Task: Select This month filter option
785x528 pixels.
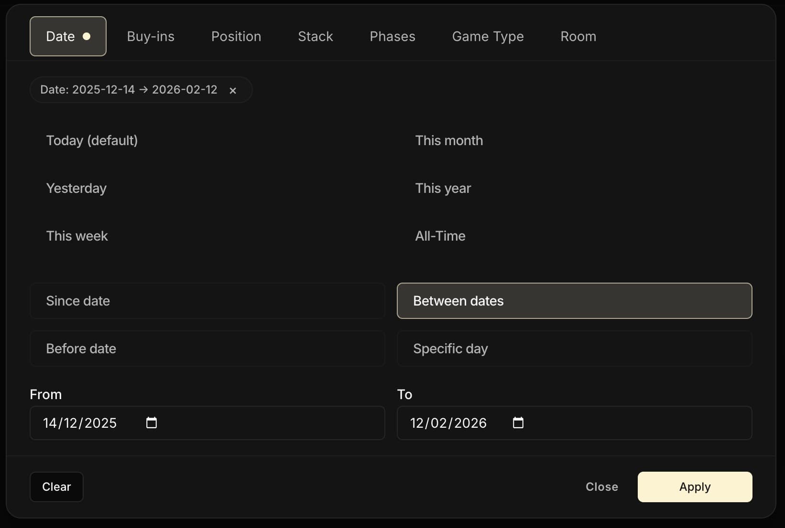Action: 449,140
